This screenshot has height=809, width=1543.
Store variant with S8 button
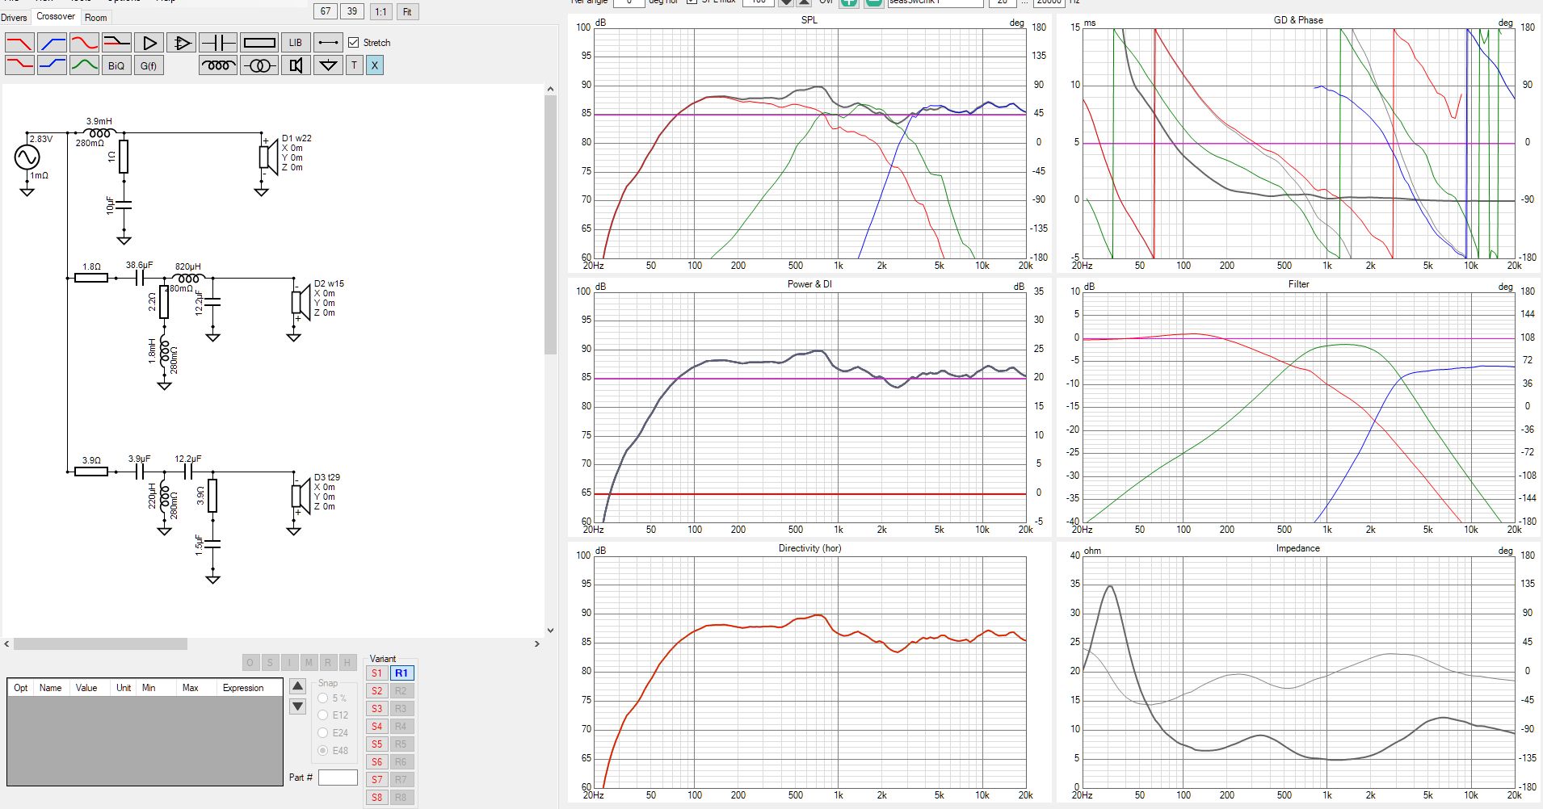pyautogui.click(x=376, y=798)
